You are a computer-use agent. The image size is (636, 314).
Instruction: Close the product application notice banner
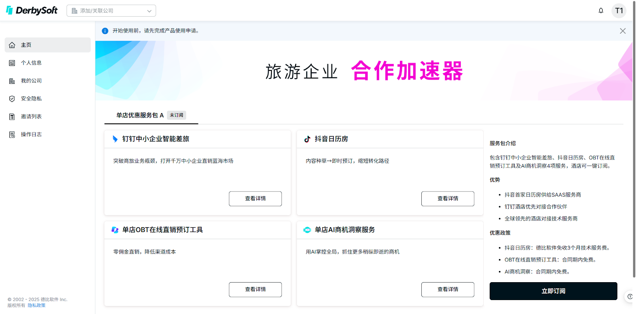pyautogui.click(x=622, y=31)
